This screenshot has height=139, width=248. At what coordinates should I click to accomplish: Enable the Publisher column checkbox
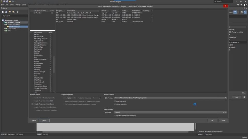[x=50, y=68]
